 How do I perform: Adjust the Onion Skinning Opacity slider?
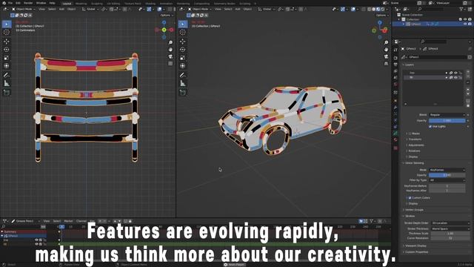(447, 175)
